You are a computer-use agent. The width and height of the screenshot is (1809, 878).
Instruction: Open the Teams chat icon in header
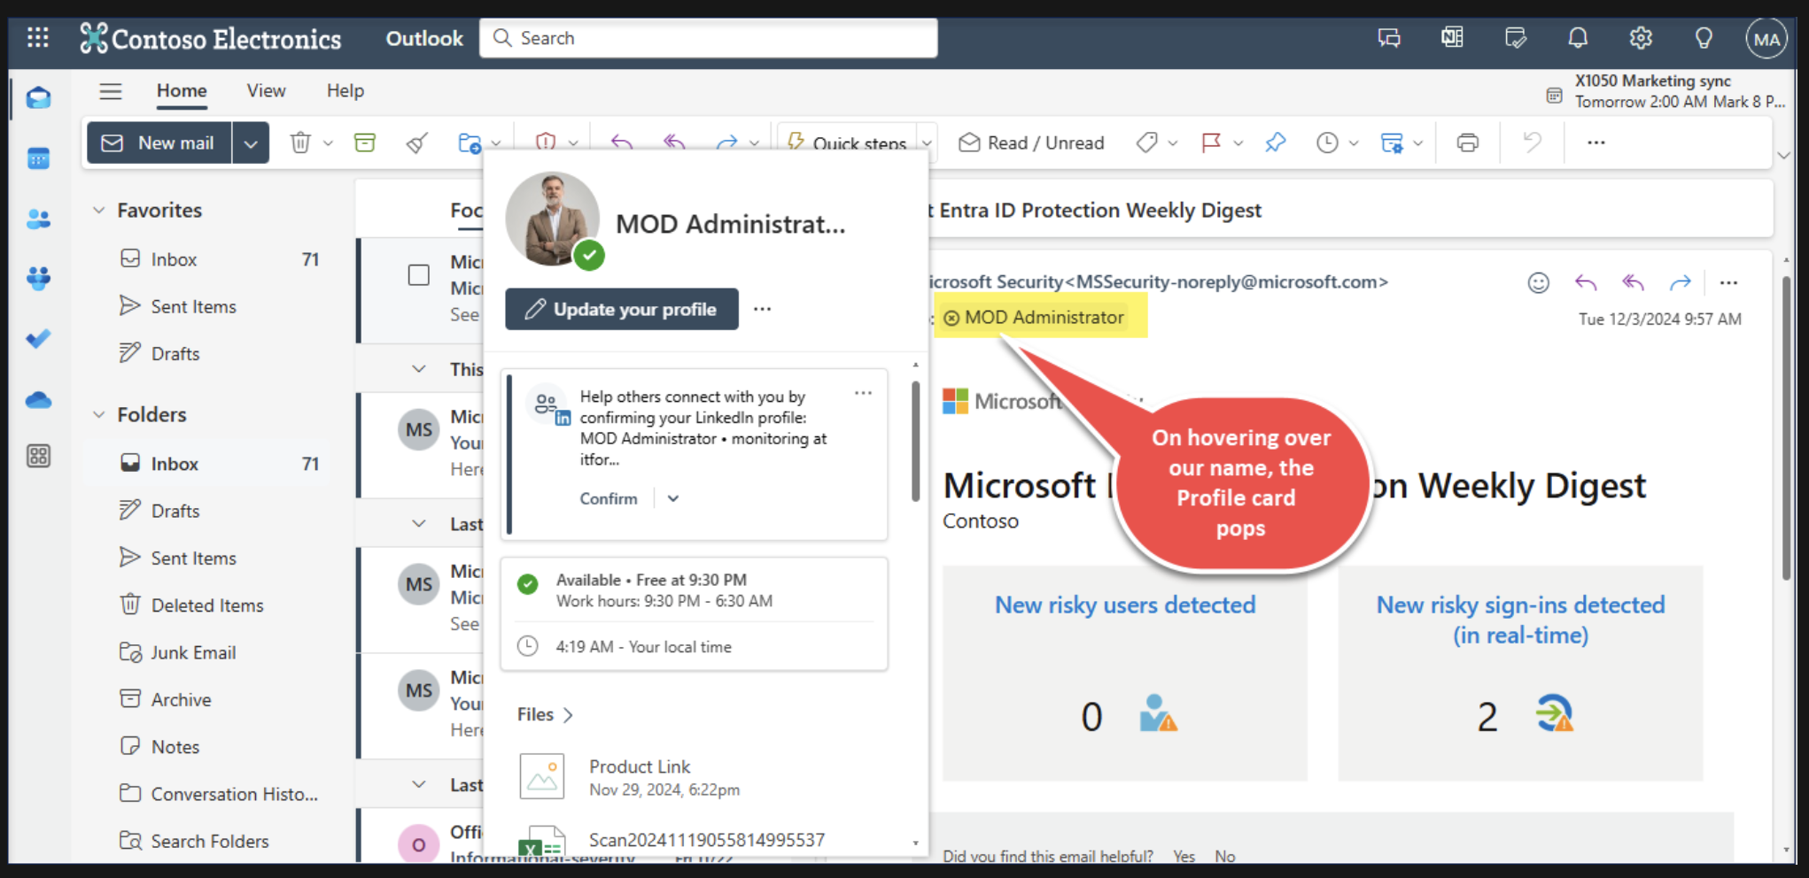(1389, 38)
